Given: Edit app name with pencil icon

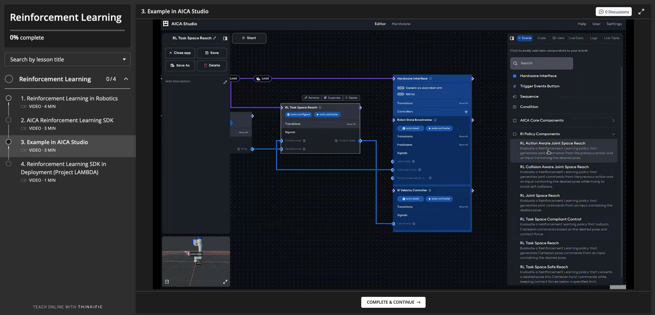Looking at the screenshot, I should 215,38.
